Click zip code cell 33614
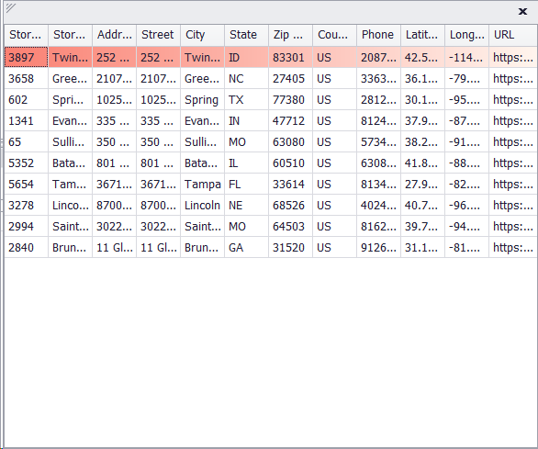Screen dimensions: 538x449 (x=290, y=185)
